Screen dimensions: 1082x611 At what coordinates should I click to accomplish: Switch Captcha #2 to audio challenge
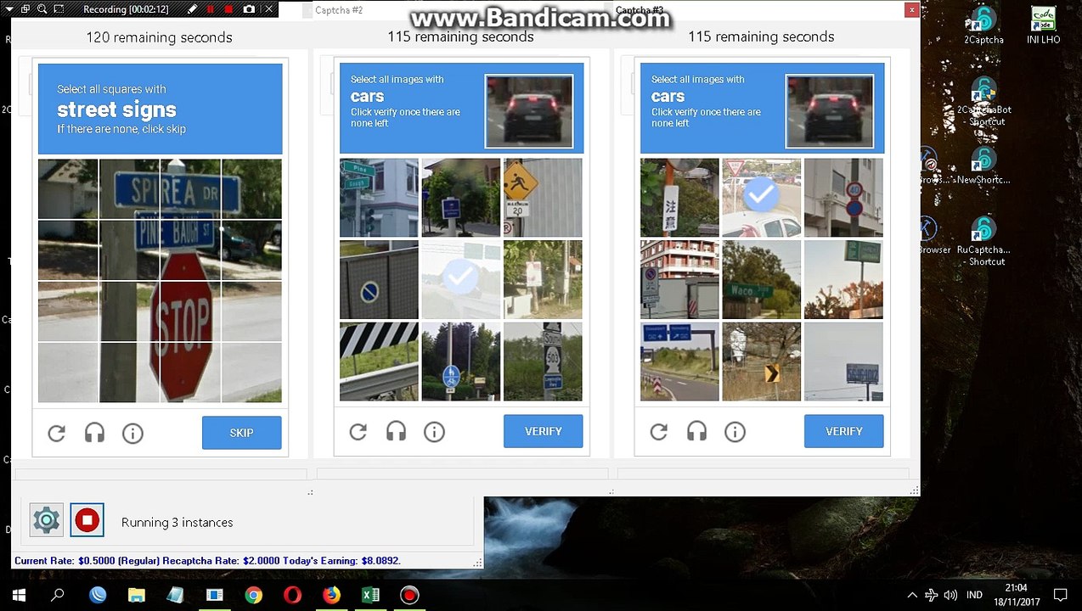click(x=396, y=432)
